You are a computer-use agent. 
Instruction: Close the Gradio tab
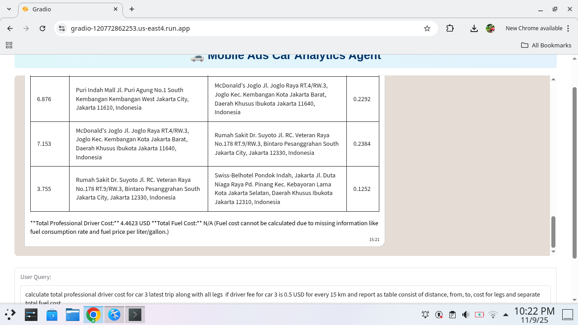tap(116, 9)
